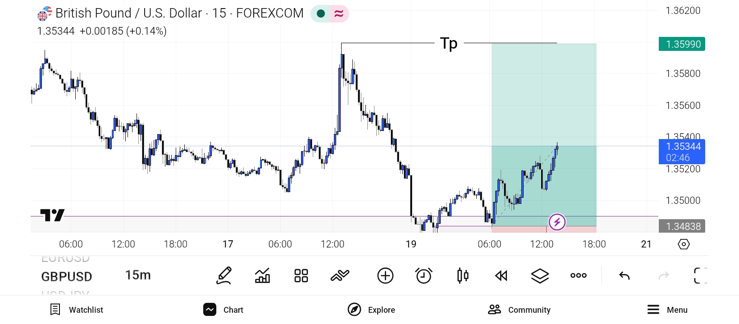Start bar replay with the rewind icon
Screen dimensions: 739x324
tap(501, 275)
